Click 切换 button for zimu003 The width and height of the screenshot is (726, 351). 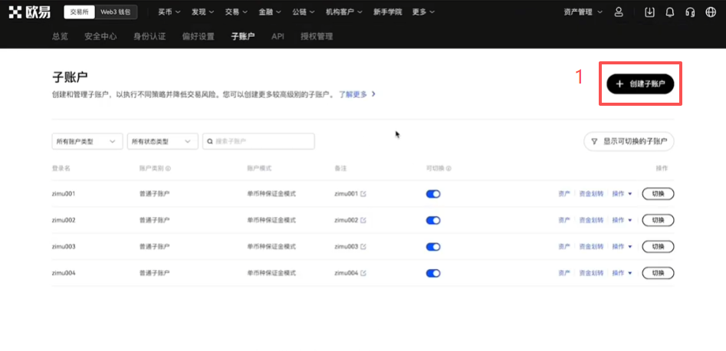click(x=658, y=247)
